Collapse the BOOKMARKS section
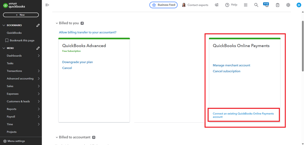The height and width of the screenshot is (145, 304). (x=4, y=25)
